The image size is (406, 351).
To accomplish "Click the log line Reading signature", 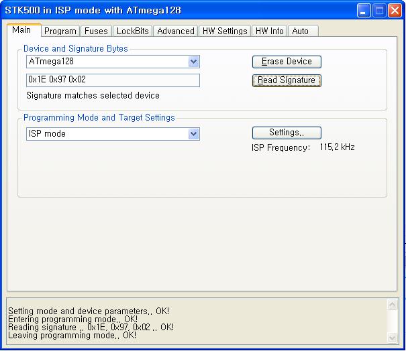I will (91, 328).
